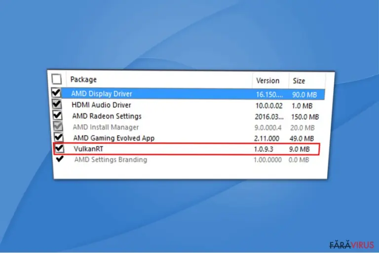Click the AMD Settings Branding name

111,160
